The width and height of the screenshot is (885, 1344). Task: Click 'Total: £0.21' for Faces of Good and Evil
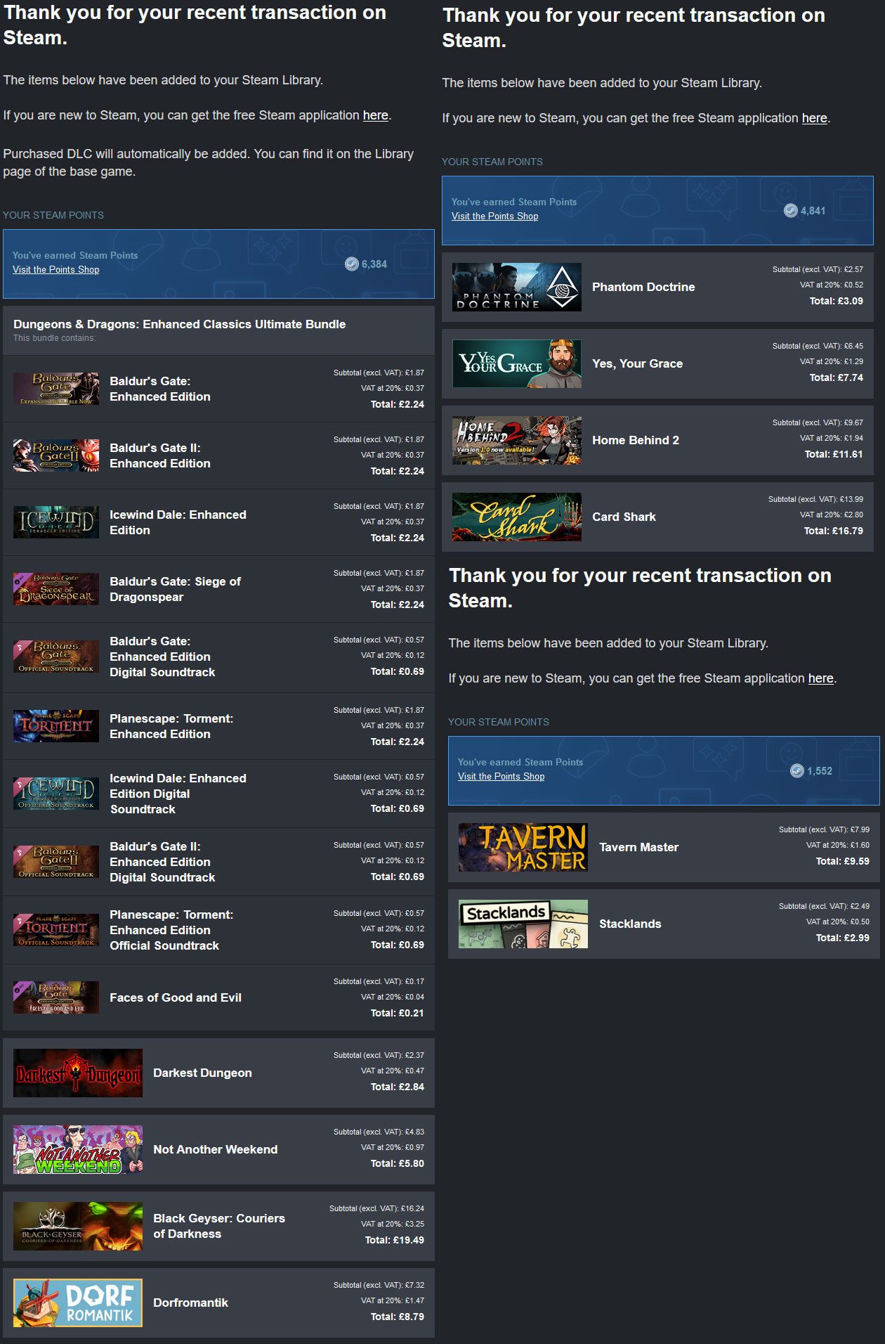398,1013
